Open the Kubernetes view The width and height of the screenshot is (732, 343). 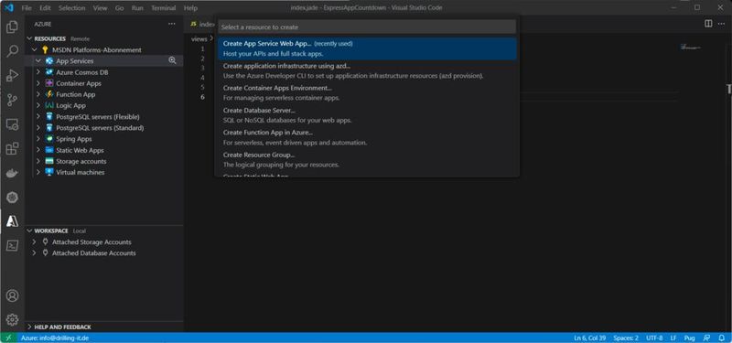pyautogui.click(x=12, y=198)
